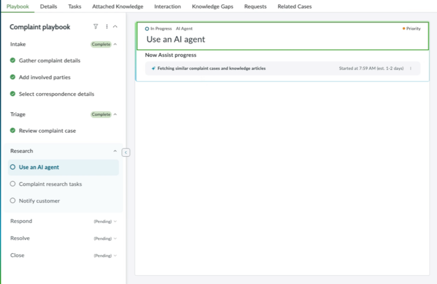Expand the Respond stage
Viewport: 437px width, 284px height.
[x=115, y=222]
